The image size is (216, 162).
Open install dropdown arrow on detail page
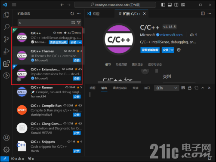[172, 50]
